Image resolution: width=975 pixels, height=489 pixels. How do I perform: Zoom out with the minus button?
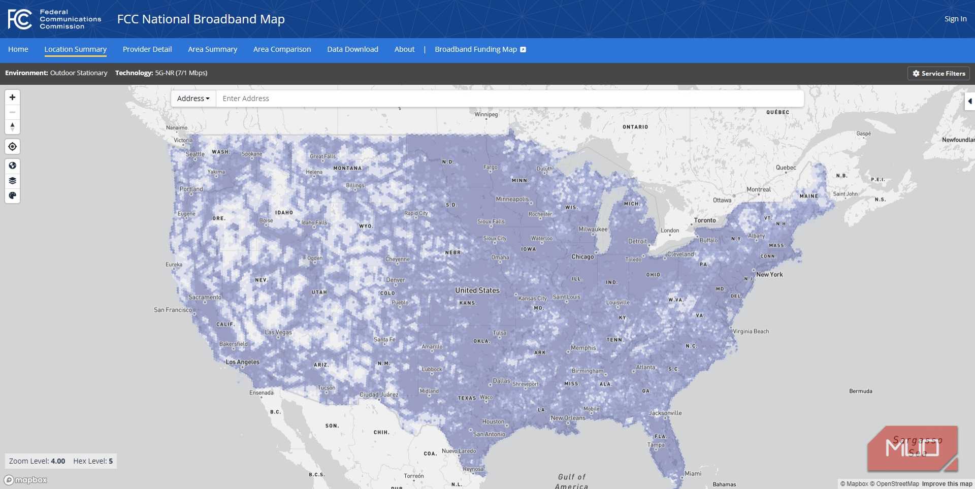tap(12, 112)
